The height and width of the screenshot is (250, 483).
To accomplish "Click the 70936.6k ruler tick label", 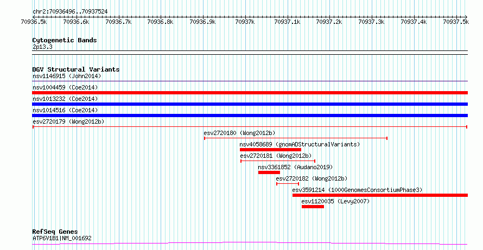I will point(77,22).
